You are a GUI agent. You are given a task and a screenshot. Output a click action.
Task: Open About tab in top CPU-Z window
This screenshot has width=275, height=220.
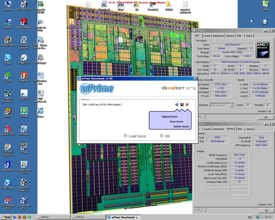249,36
